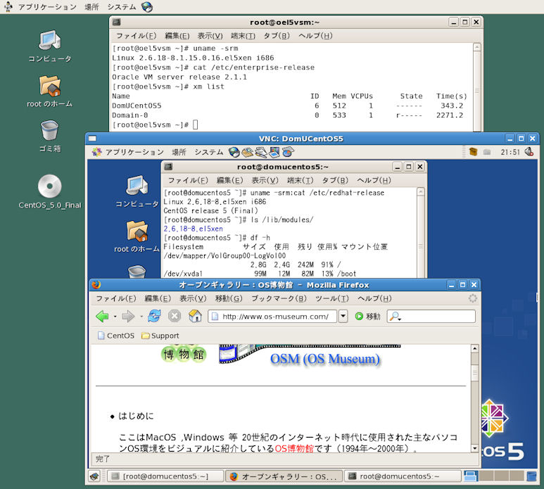Open 編集 menu in Firefox
544x489 pixels.
pos(158,298)
